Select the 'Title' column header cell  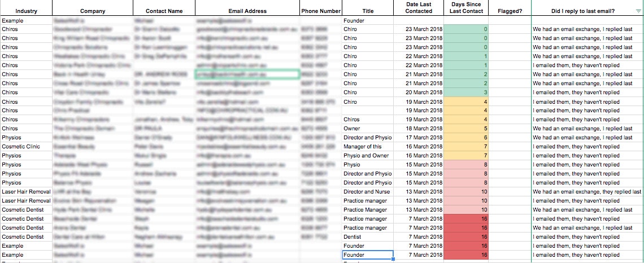(x=368, y=8)
